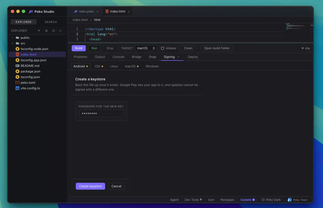This screenshot has height=208, width=323.
Task: Switch to the EXPLORER sidebar tab
Action: (23, 22)
